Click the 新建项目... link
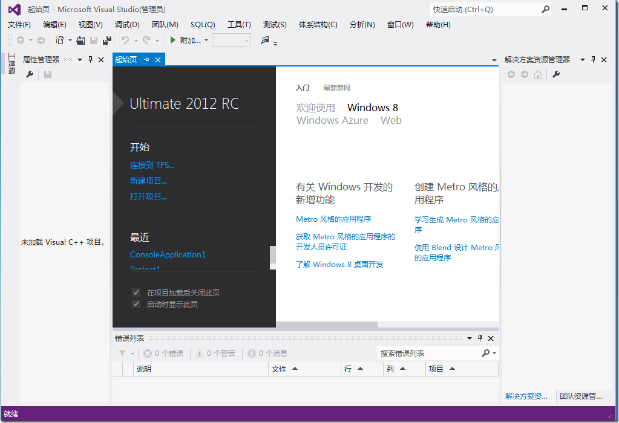 click(x=148, y=181)
